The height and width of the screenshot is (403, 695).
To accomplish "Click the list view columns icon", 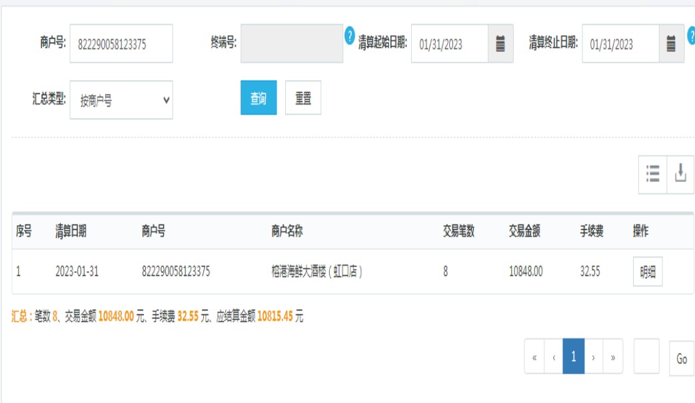I will pos(652,175).
